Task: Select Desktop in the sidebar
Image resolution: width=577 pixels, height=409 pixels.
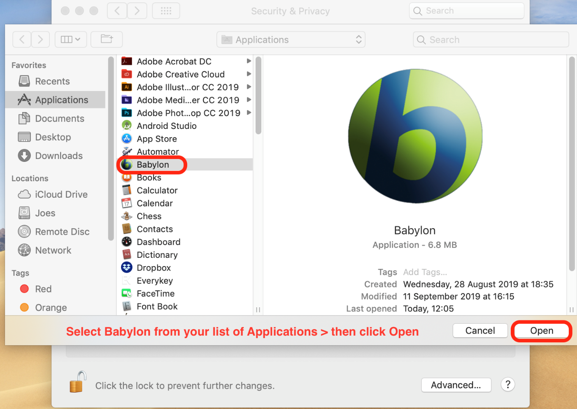Action: pos(55,137)
